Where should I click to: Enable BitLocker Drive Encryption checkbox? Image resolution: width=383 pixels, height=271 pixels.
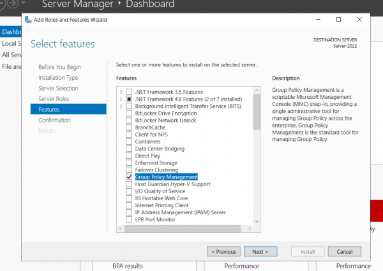129,114
